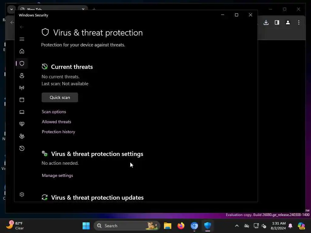The height and width of the screenshot is (233, 311).
Task: Click the muted volume tray icon
Action: pos(264,226)
